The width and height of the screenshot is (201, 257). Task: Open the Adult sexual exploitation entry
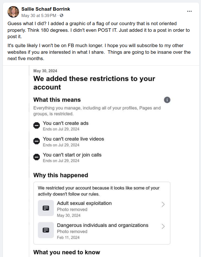pyautogui.click(x=84, y=203)
